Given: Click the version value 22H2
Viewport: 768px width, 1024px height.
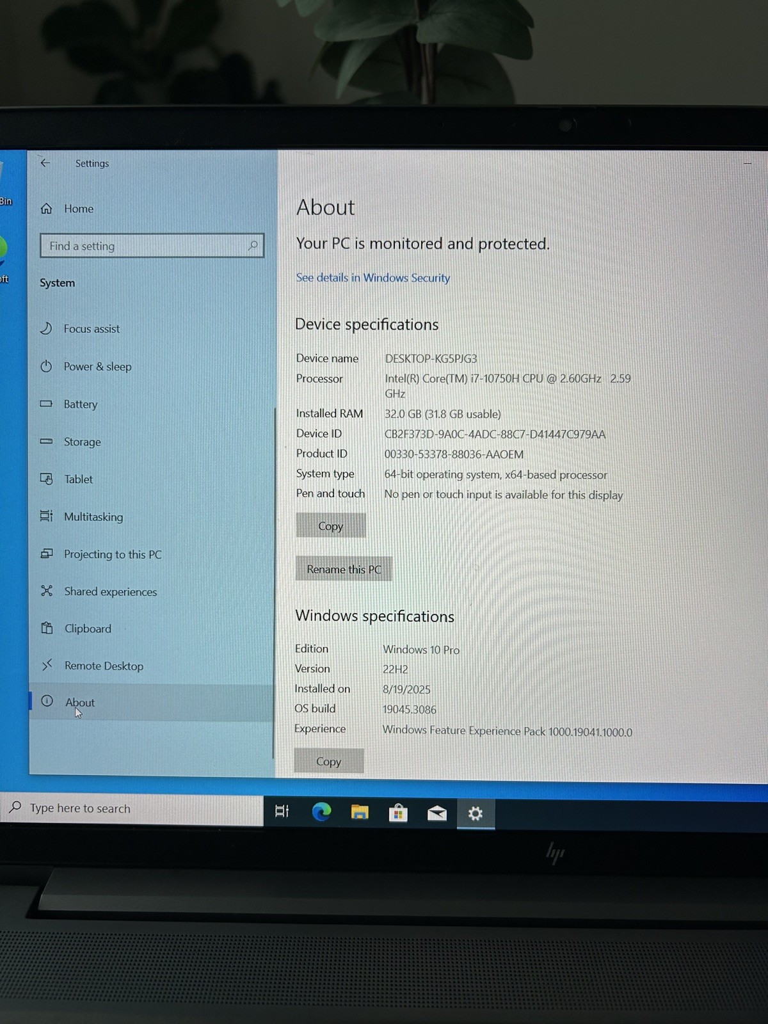Looking at the screenshot, I should pyautogui.click(x=395, y=669).
